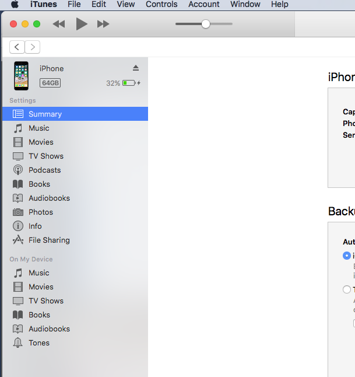Select the Music label under On My Device
Image resolution: width=355 pixels, height=377 pixels.
[39, 273]
